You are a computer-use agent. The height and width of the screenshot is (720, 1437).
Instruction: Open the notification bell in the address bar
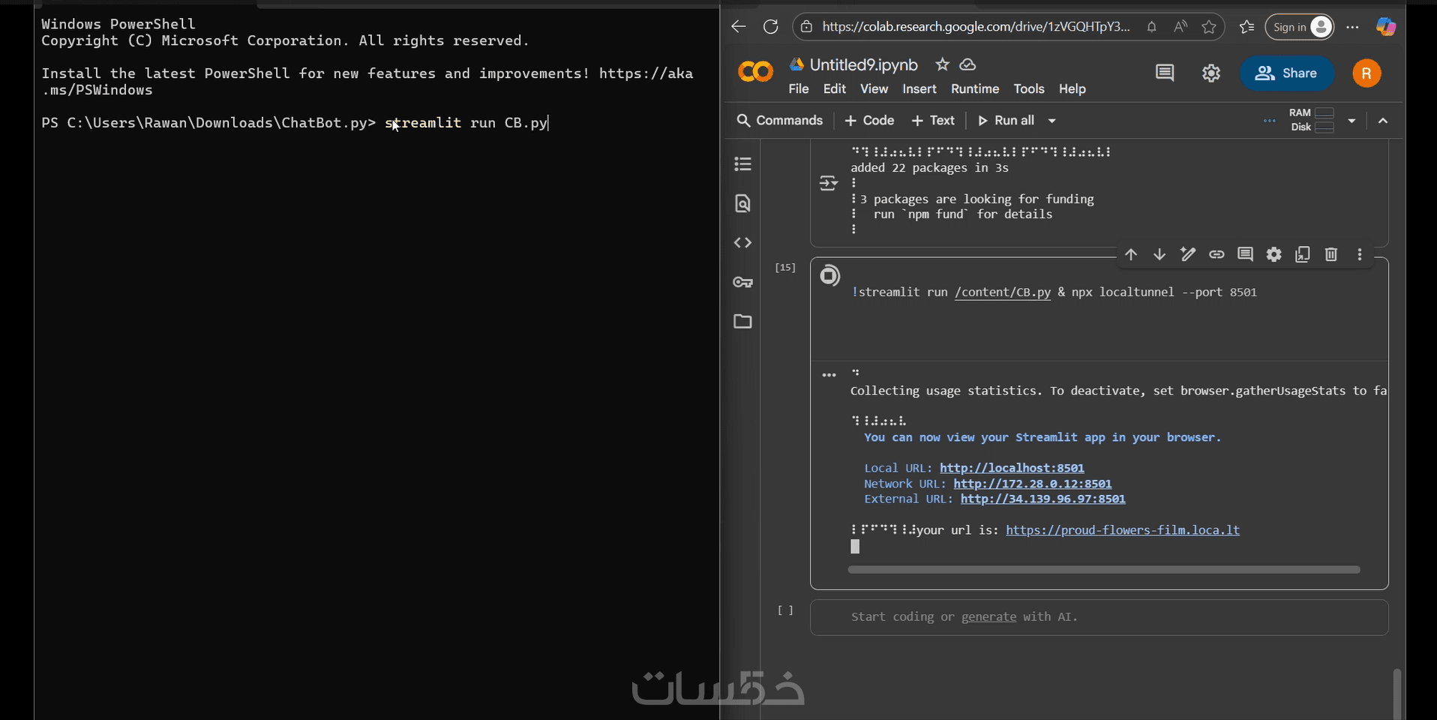coord(1151,27)
